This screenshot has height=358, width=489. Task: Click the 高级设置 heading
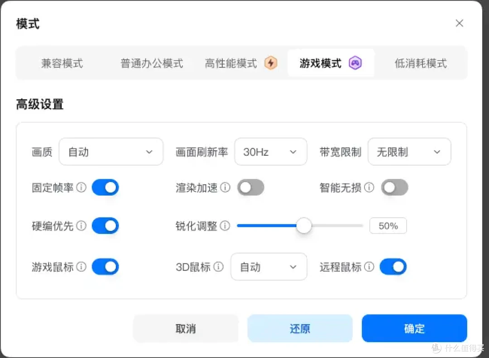click(x=39, y=104)
